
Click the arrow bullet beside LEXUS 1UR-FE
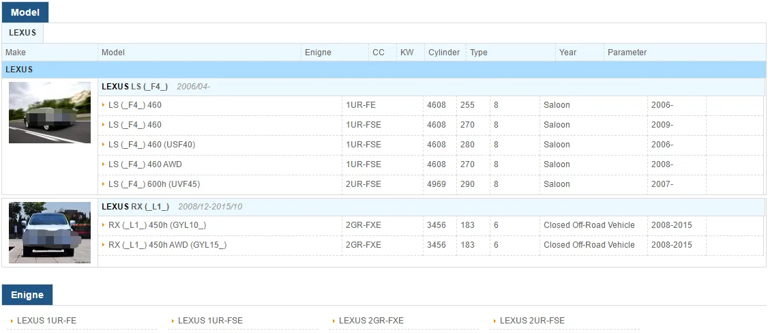click(12, 321)
